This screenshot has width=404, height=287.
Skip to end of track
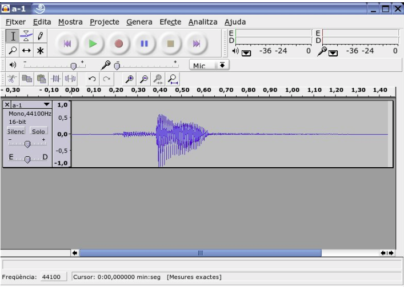coord(197,44)
